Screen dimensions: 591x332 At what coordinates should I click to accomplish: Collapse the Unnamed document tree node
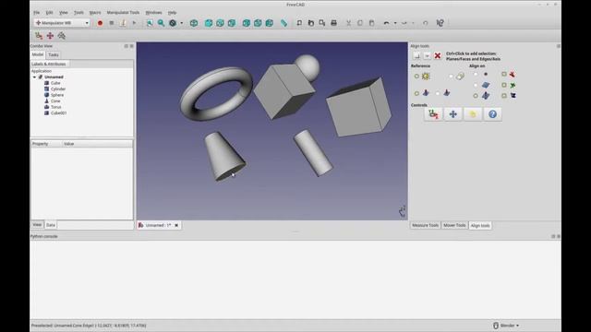click(x=34, y=77)
